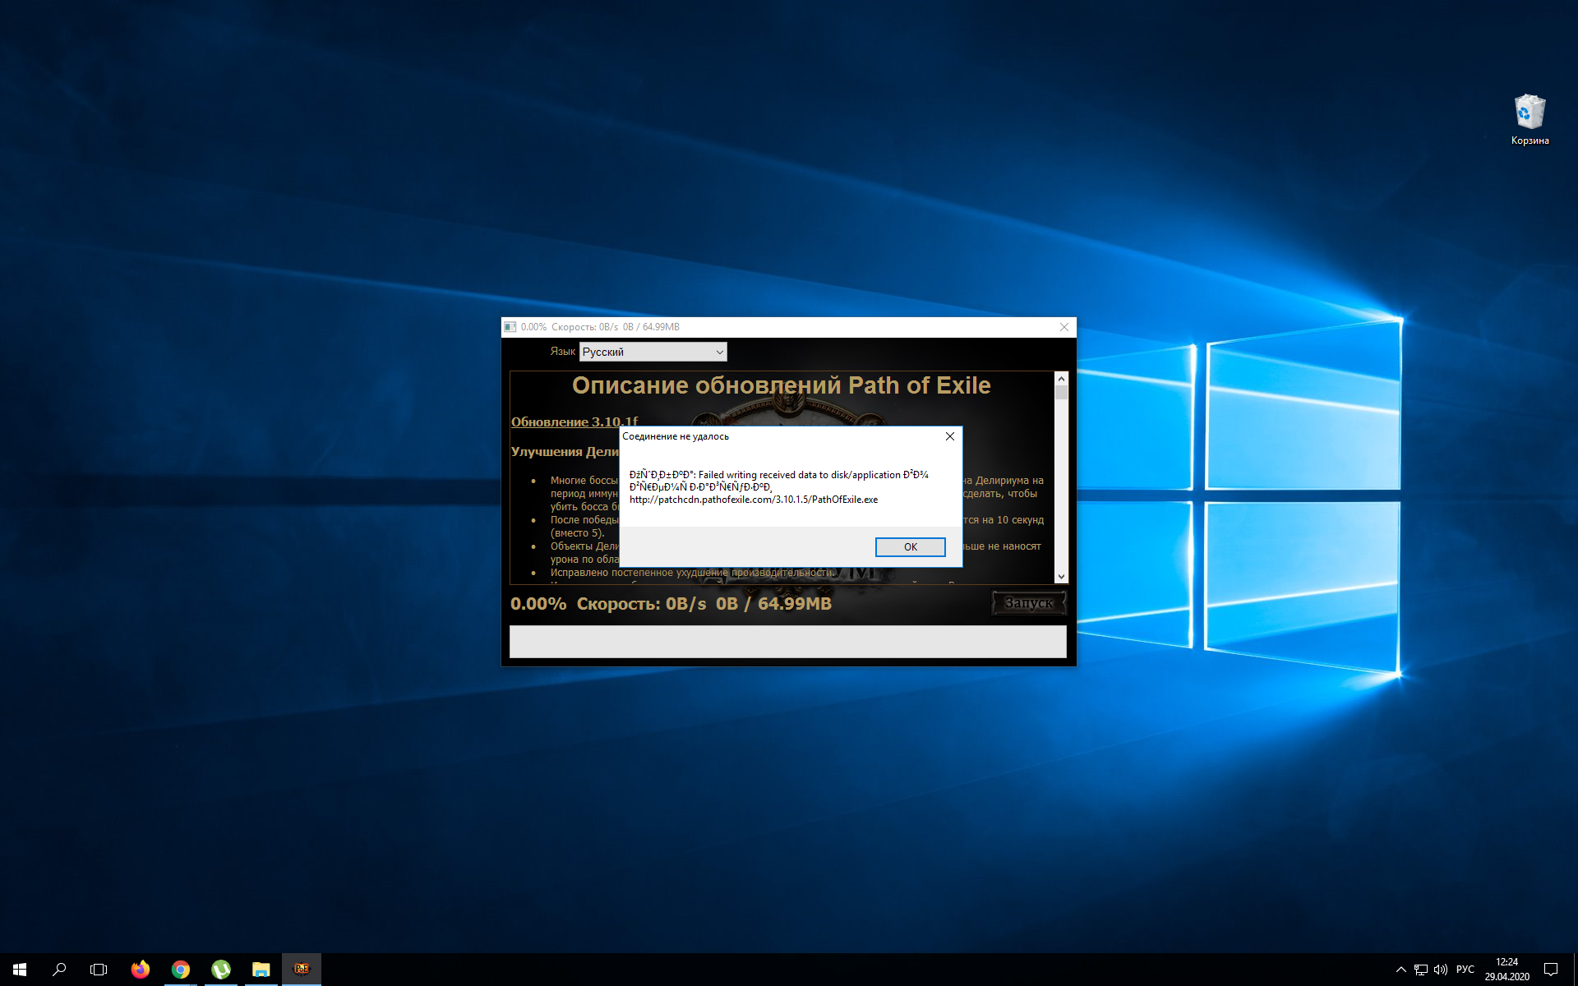1578x986 pixels.
Task: Open uTorrent from the taskbar
Action: [221, 970]
